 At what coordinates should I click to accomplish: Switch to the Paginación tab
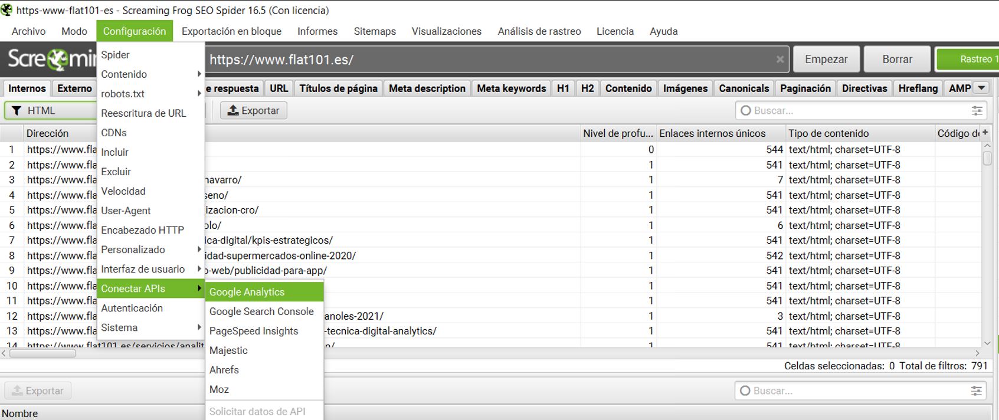[805, 88]
